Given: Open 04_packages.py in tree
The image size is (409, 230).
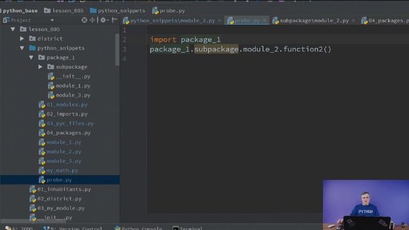Looking at the screenshot, I should [x=65, y=133].
